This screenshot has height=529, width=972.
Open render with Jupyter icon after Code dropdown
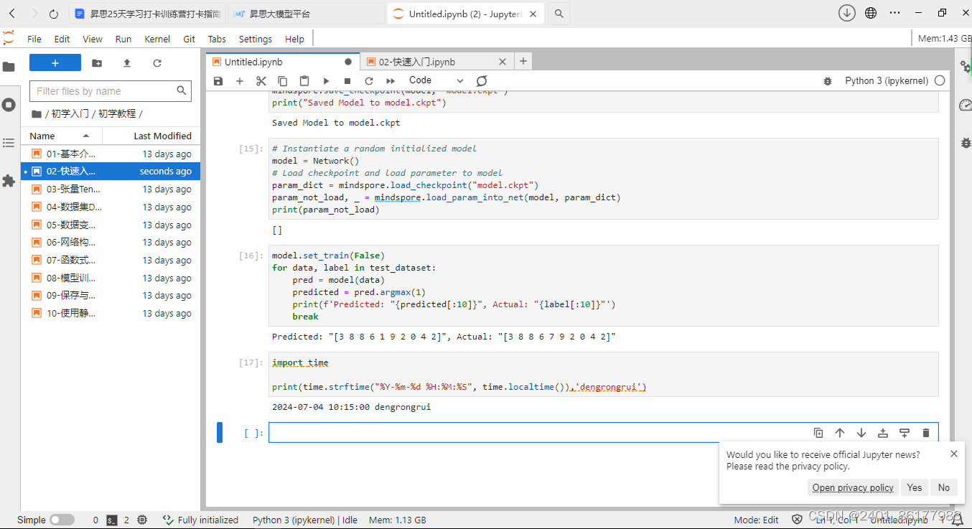click(x=482, y=81)
